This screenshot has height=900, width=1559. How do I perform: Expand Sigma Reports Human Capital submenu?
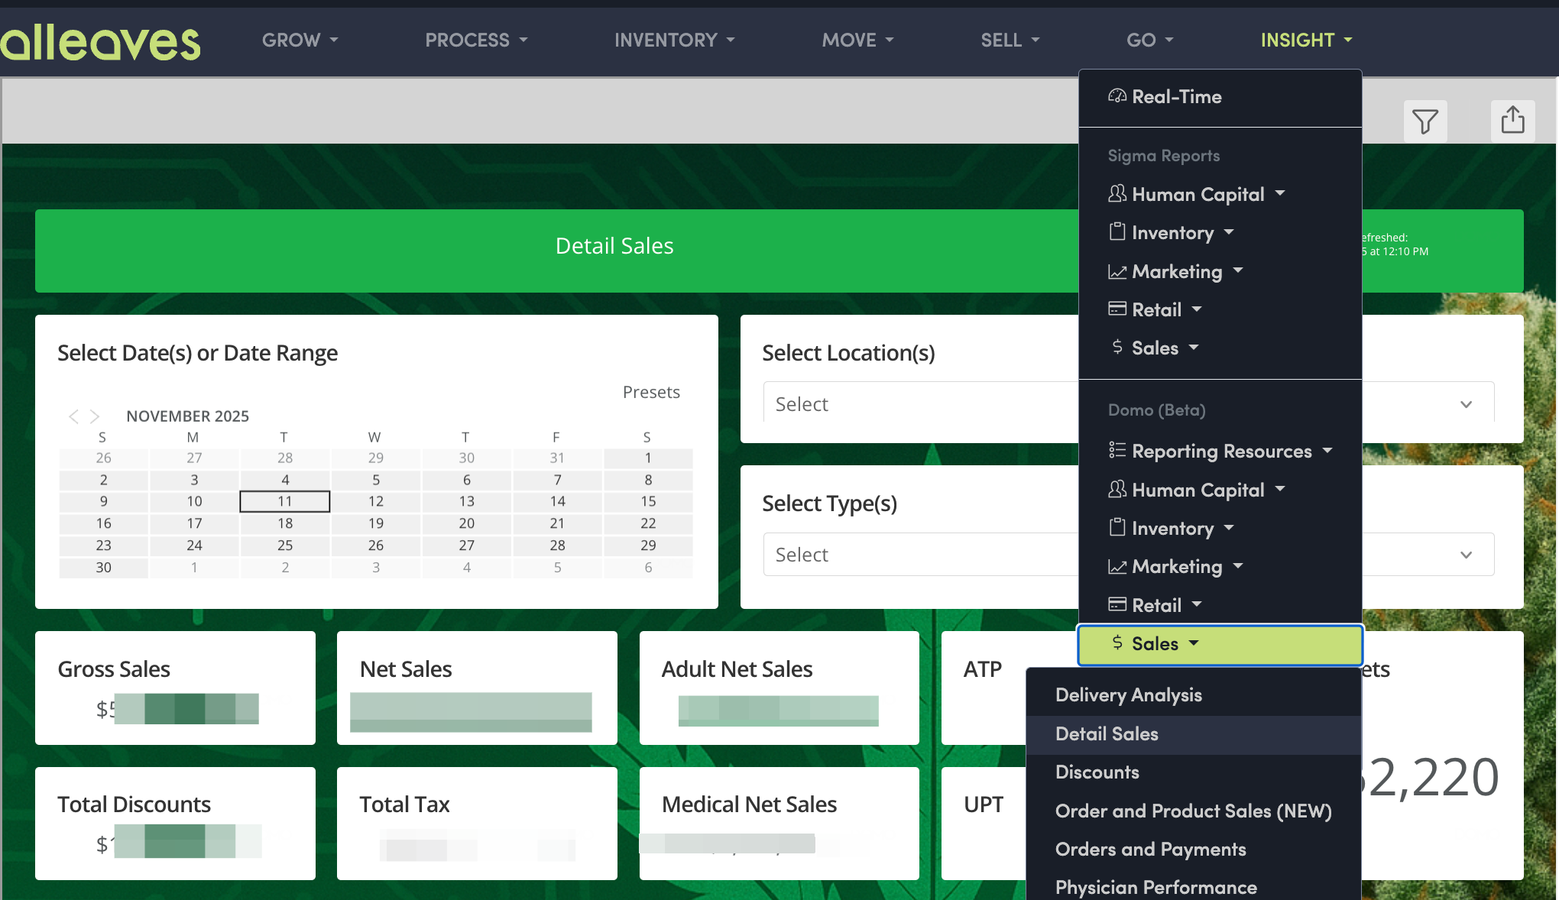tap(1197, 194)
